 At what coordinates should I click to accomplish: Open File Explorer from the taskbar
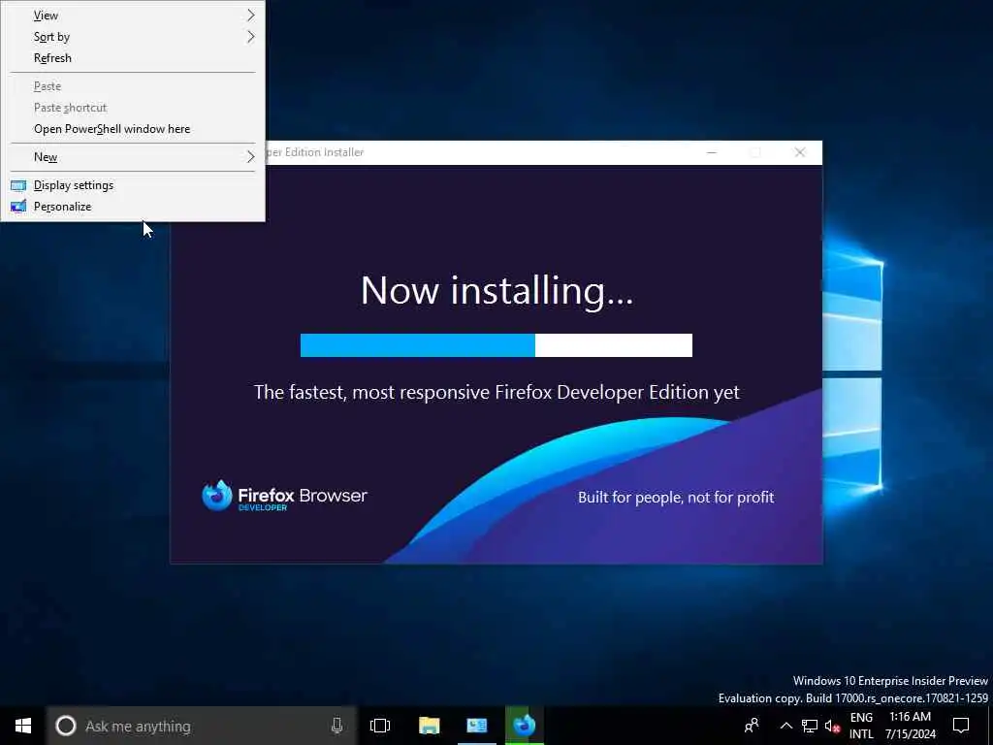tap(429, 726)
